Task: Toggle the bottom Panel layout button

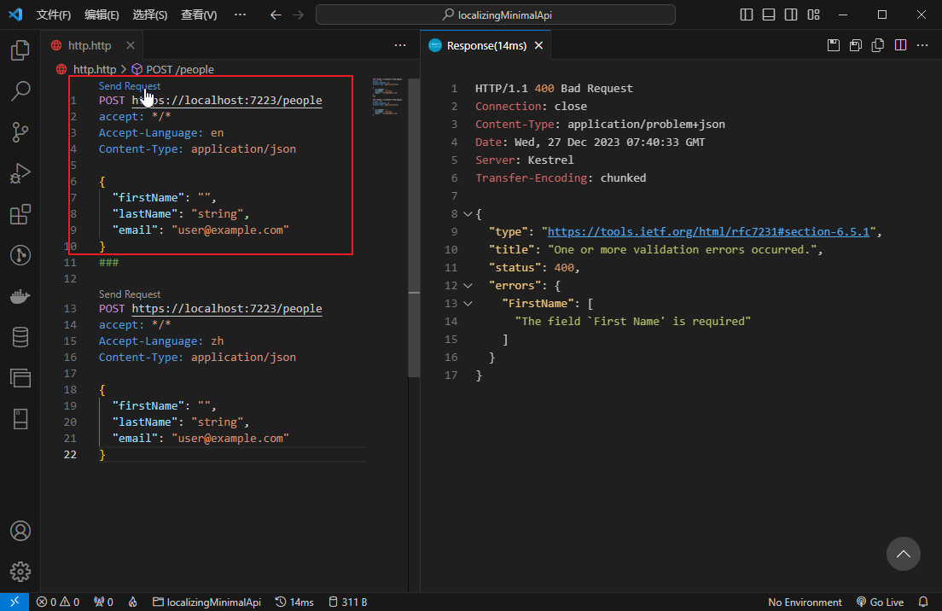Action: click(769, 15)
